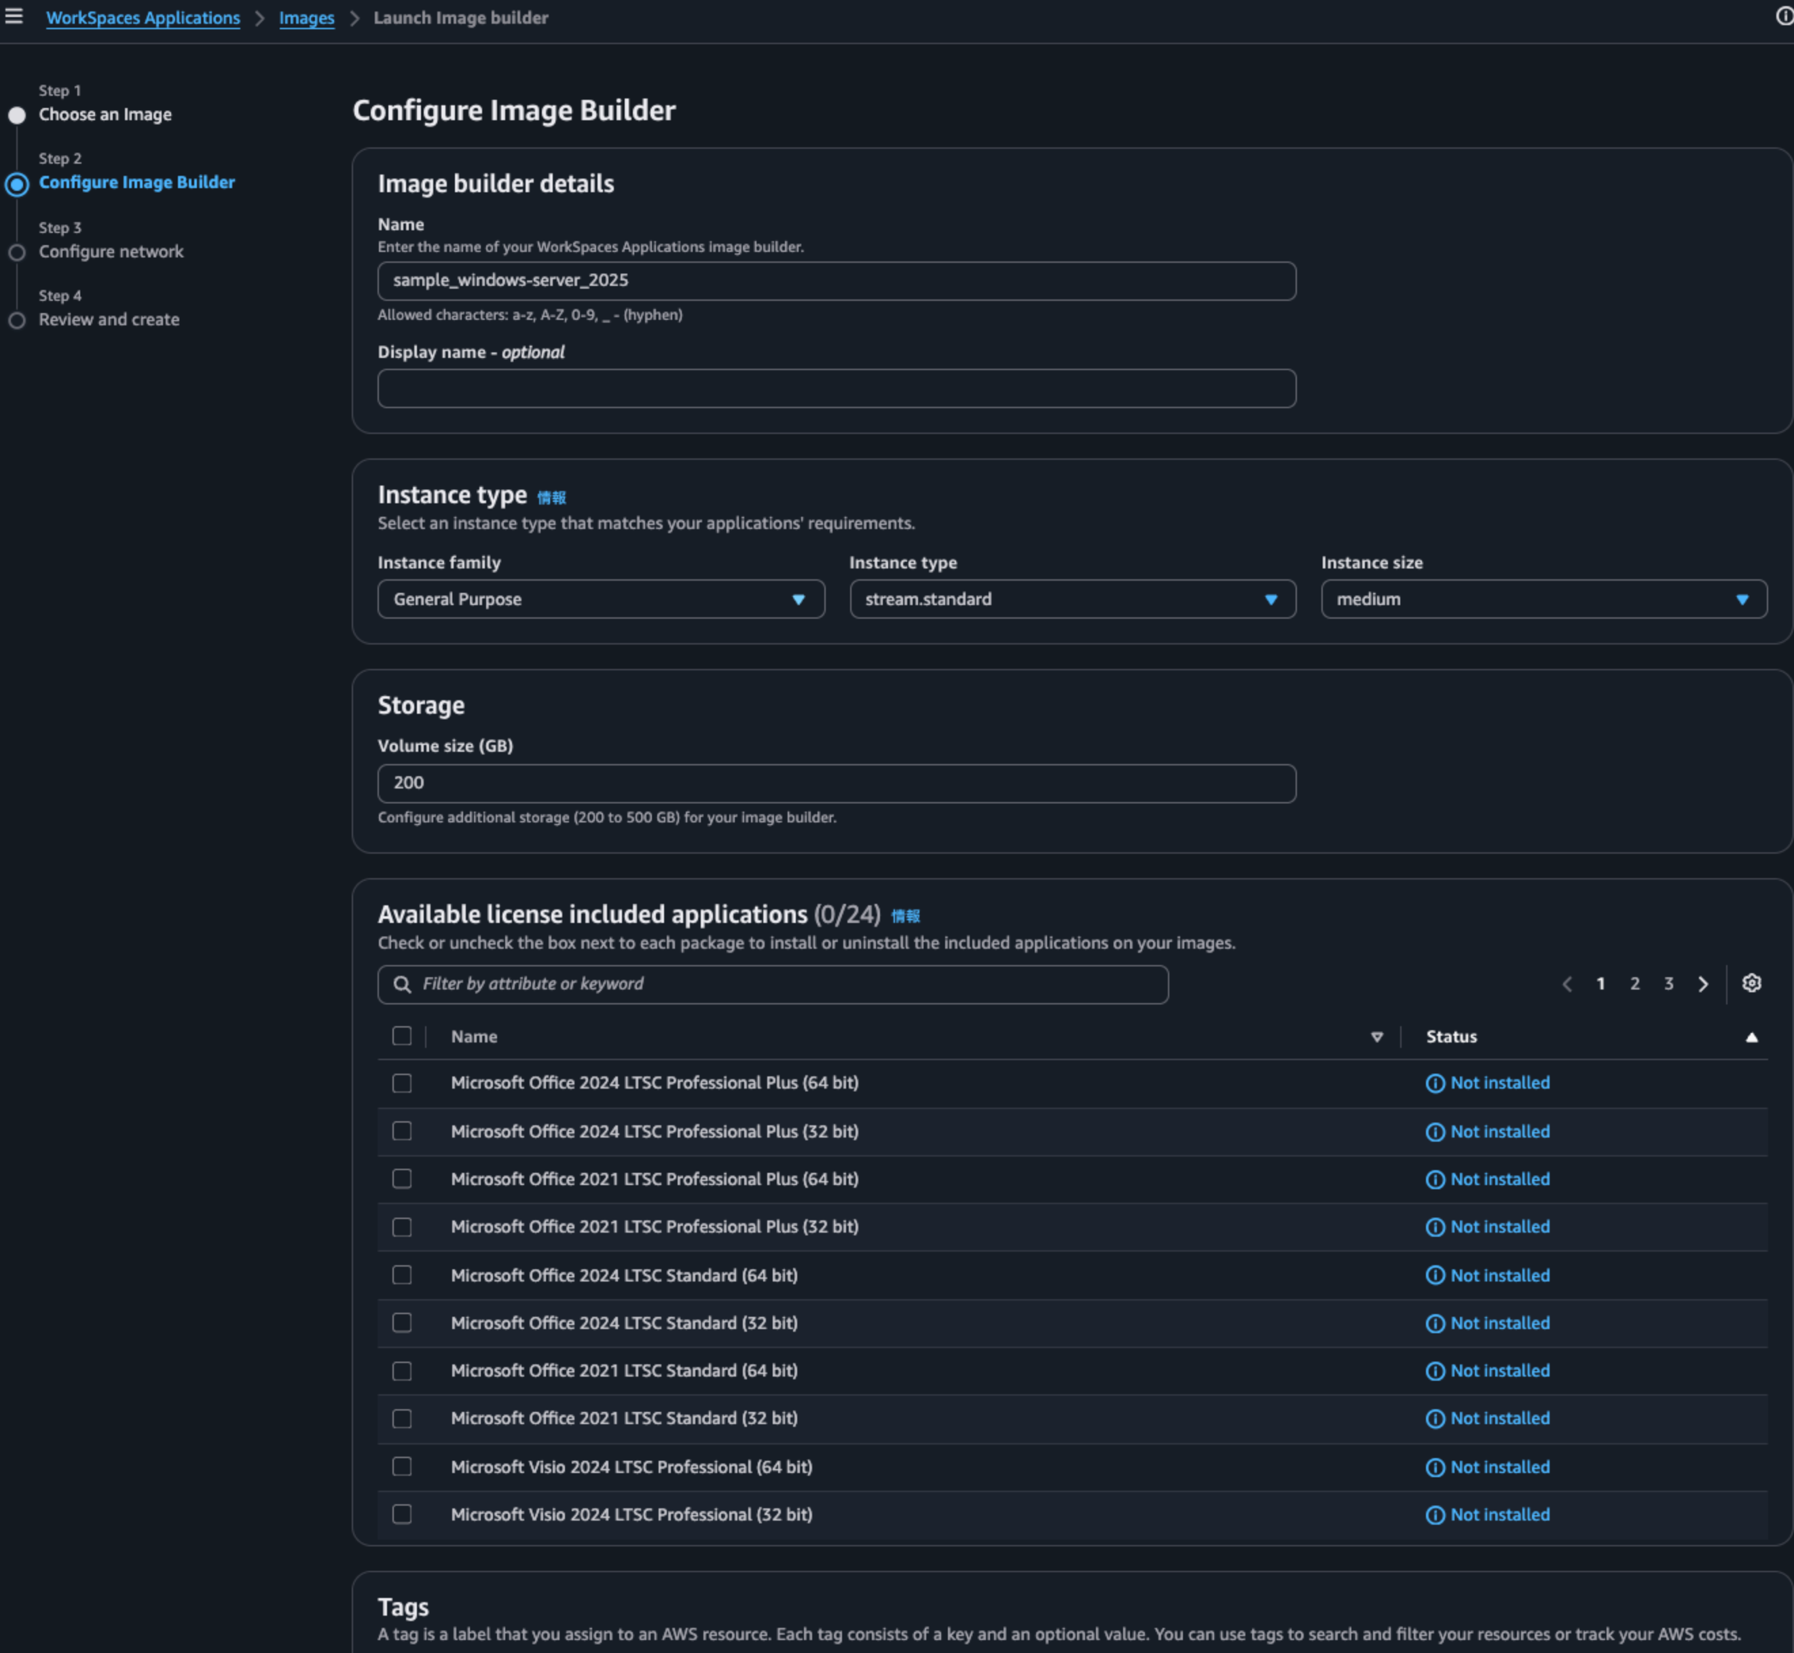This screenshot has width=1794, height=1653.
Task: Click info icon for Office 2021 Standard 64 bit
Action: coord(1435,1371)
